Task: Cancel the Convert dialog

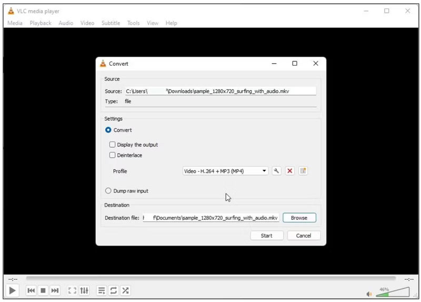Action: point(304,236)
